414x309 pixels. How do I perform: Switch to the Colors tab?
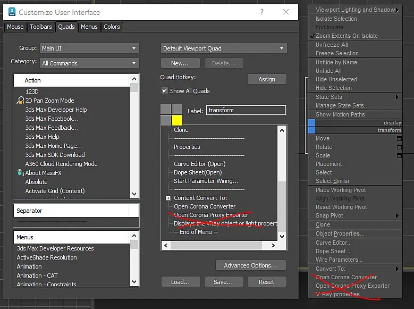112,27
